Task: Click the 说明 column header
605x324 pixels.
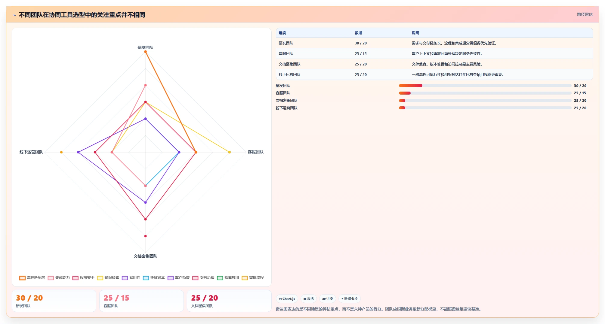Action: tap(415, 33)
